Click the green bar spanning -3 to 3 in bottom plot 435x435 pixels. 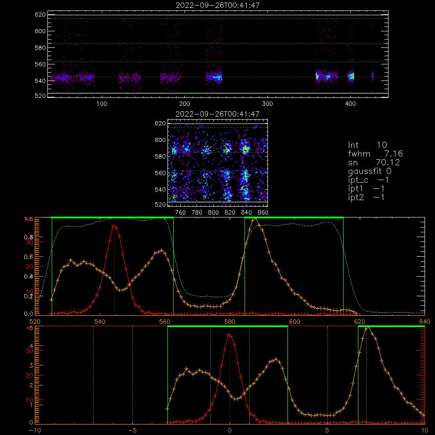228,326
